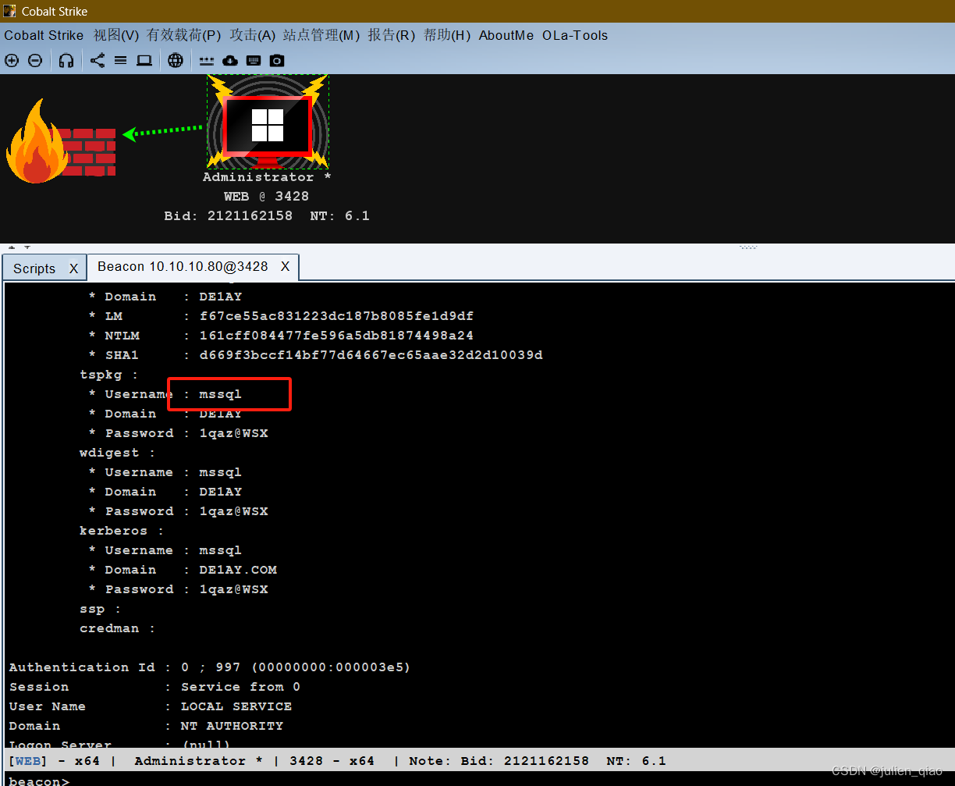Click the plus connect toolbar icon

click(12, 60)
